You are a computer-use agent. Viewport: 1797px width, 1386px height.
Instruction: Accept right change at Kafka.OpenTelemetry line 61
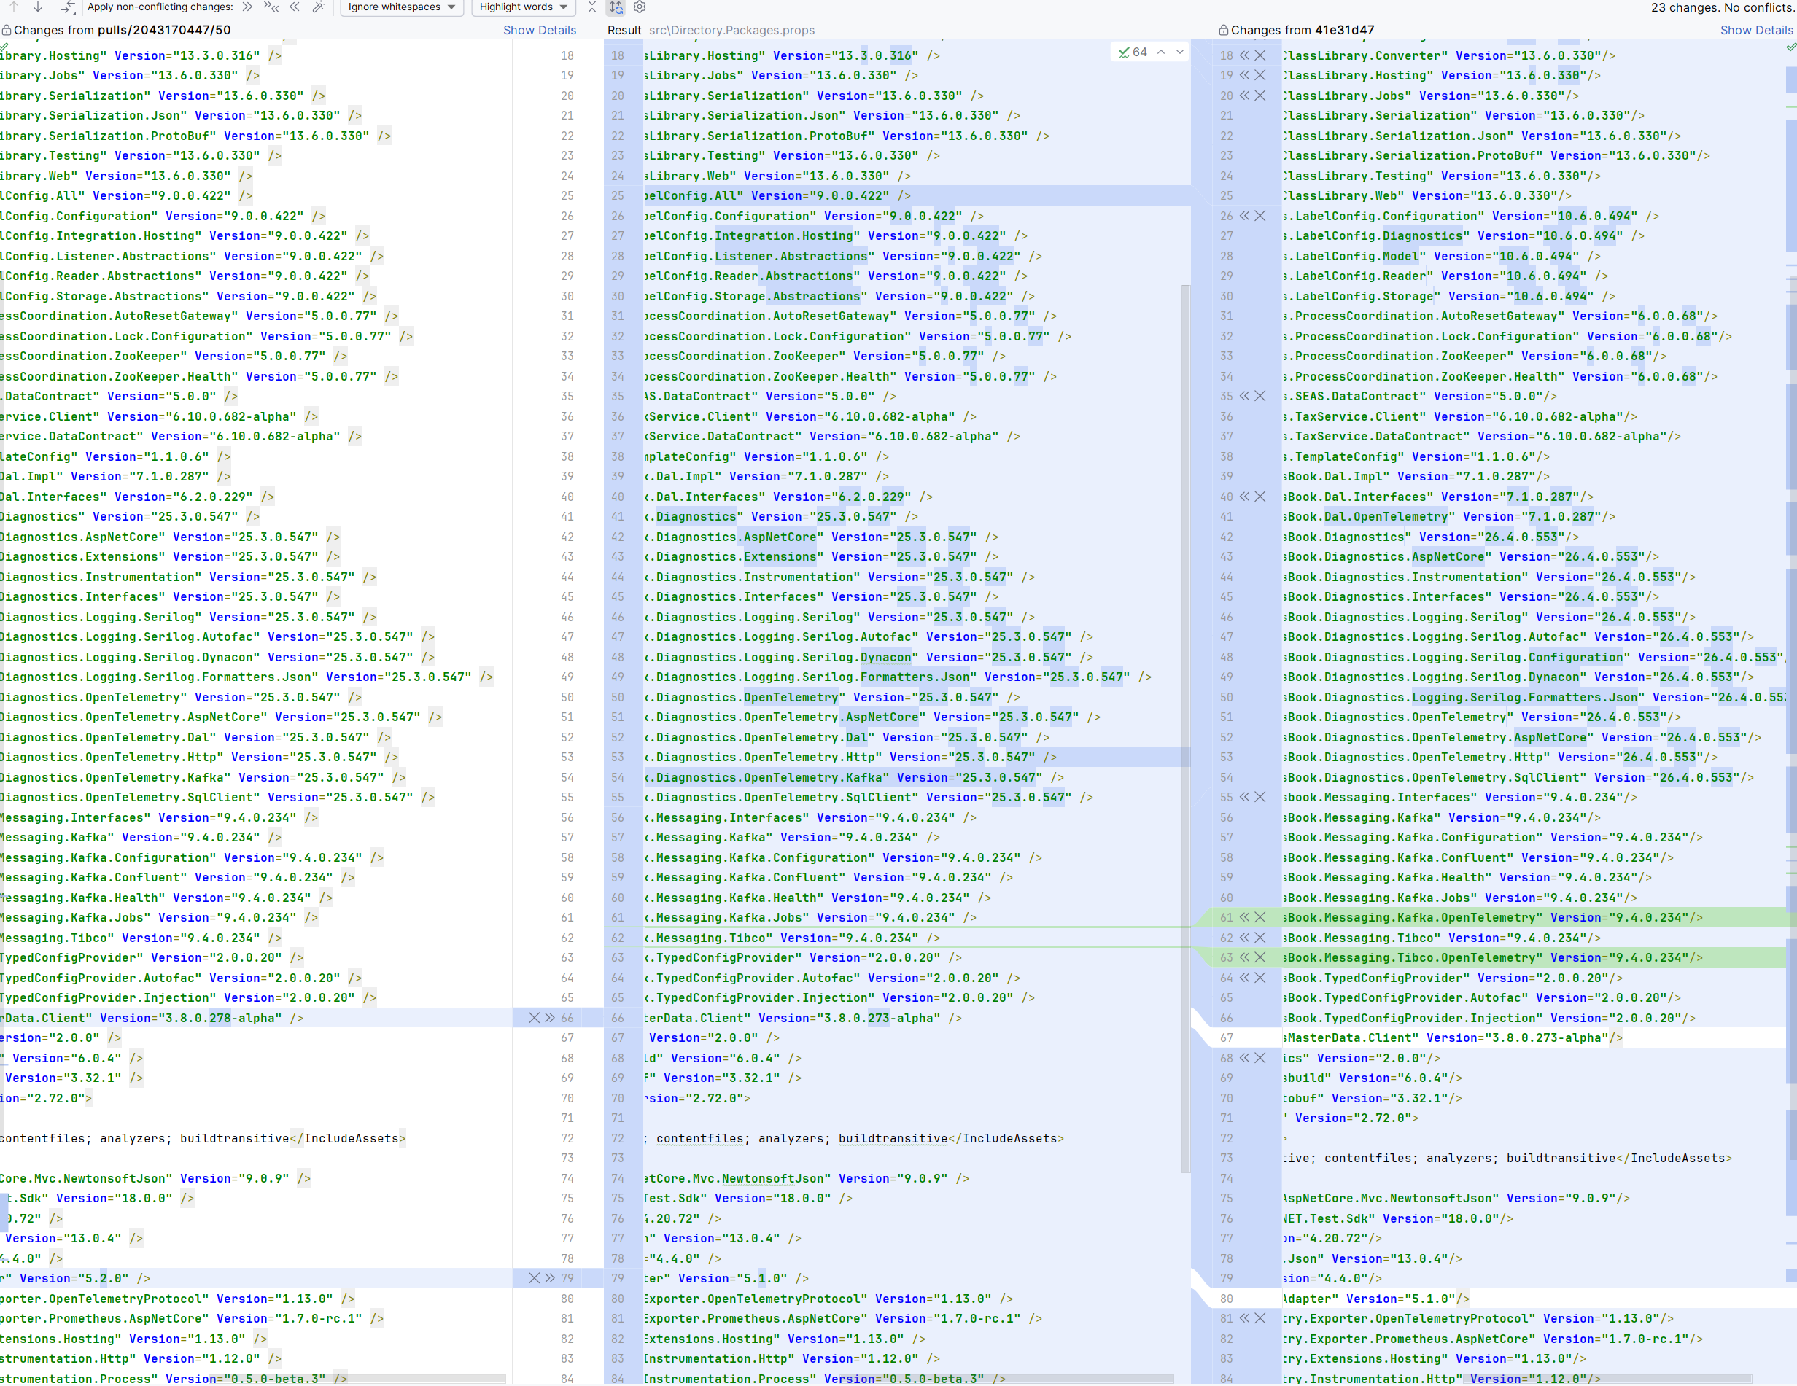[x=1244, y=917]
